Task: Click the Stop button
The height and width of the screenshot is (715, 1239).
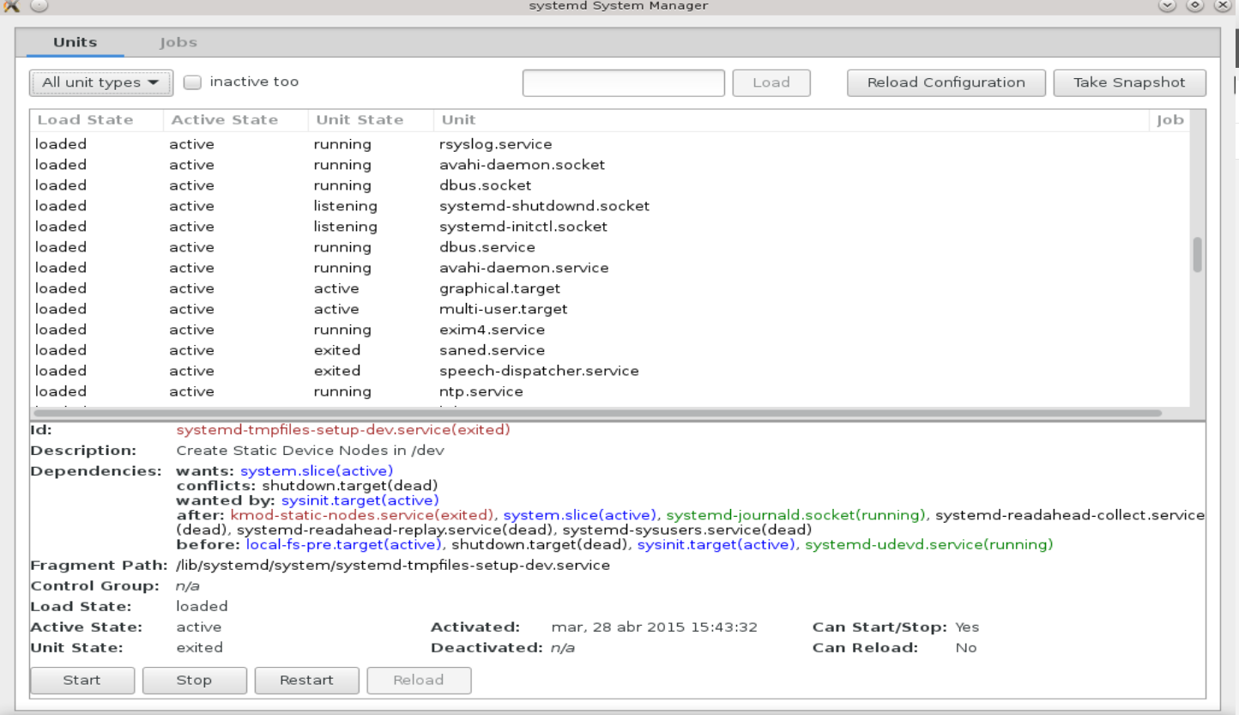Action: point(194,680)
